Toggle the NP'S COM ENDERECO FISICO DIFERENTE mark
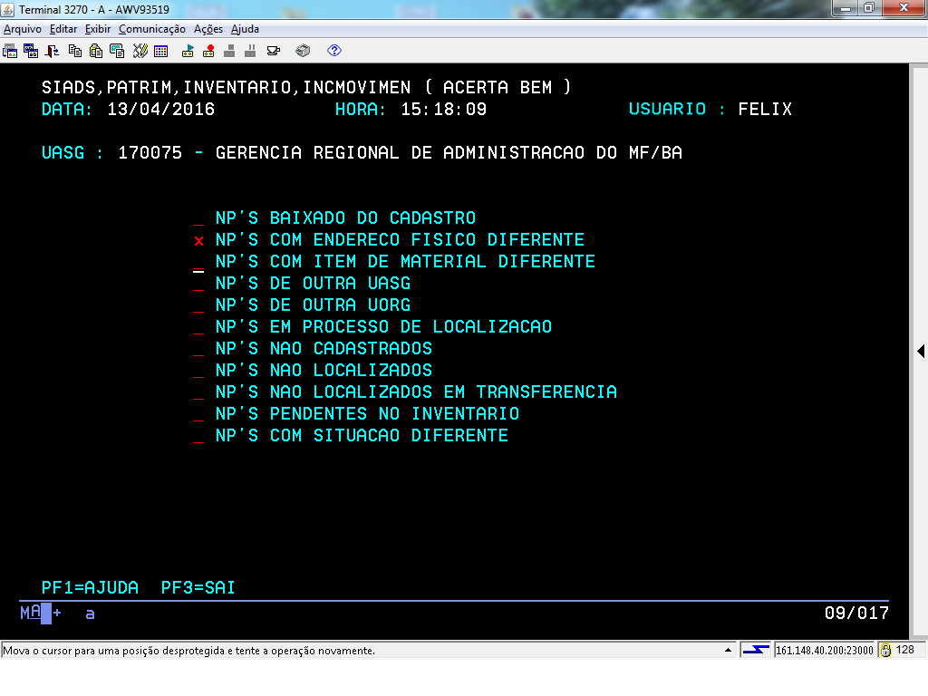 click(198, 240)
